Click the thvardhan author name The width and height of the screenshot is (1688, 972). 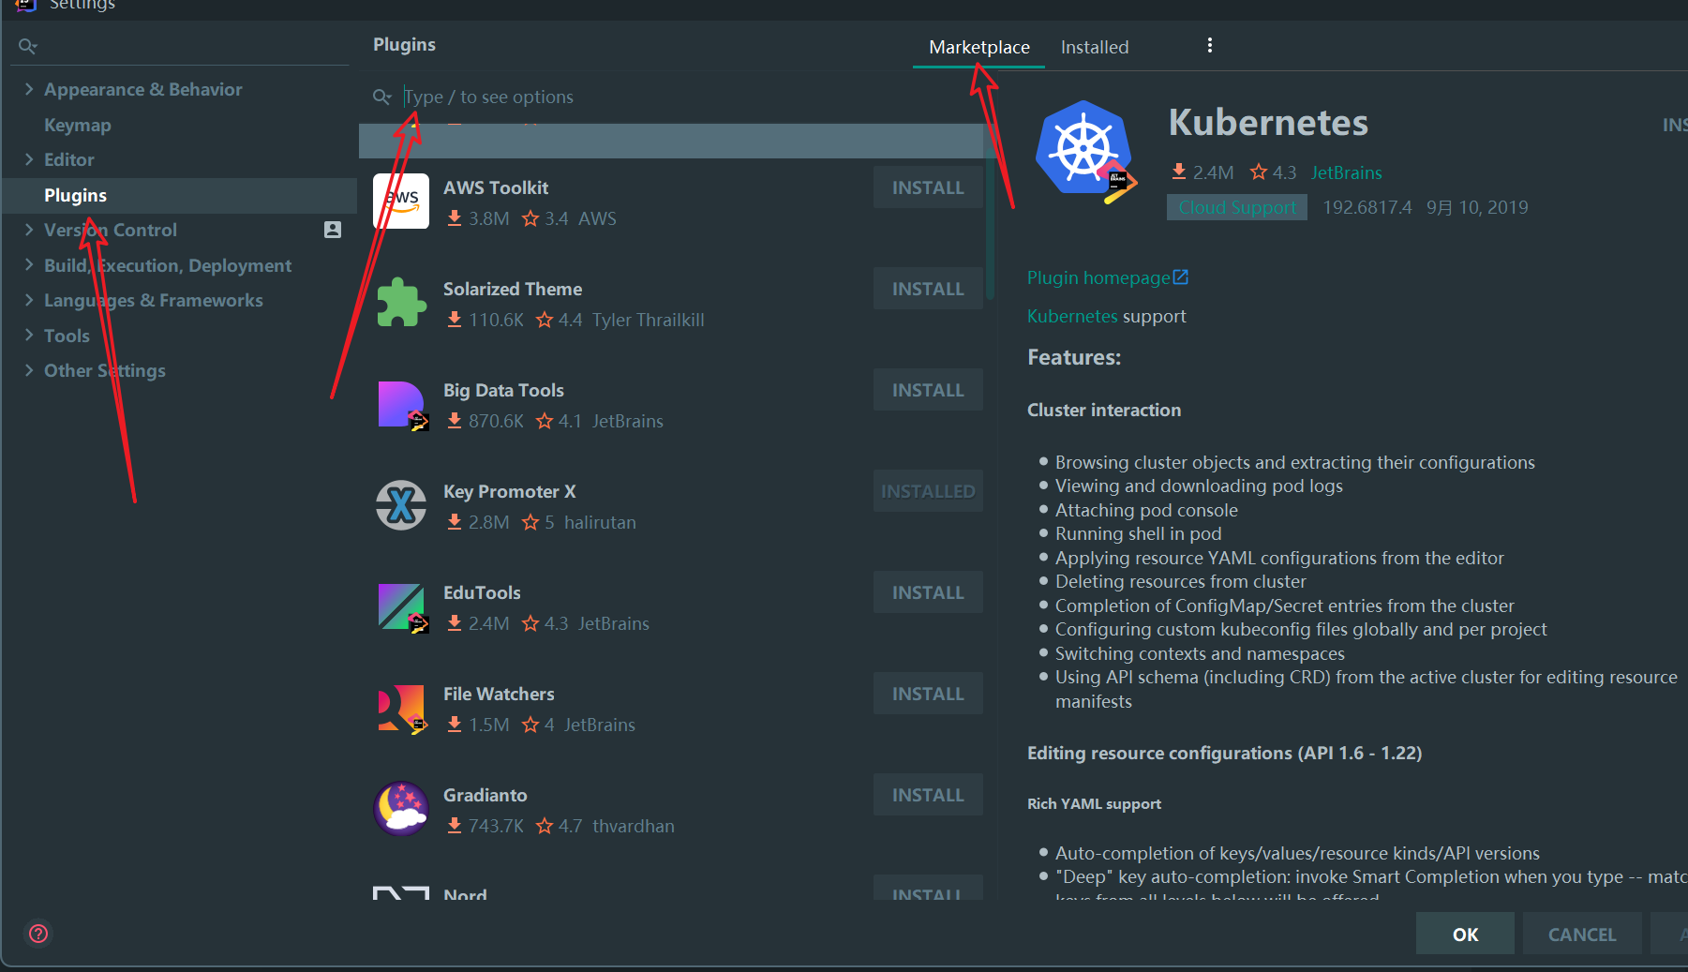634,826
